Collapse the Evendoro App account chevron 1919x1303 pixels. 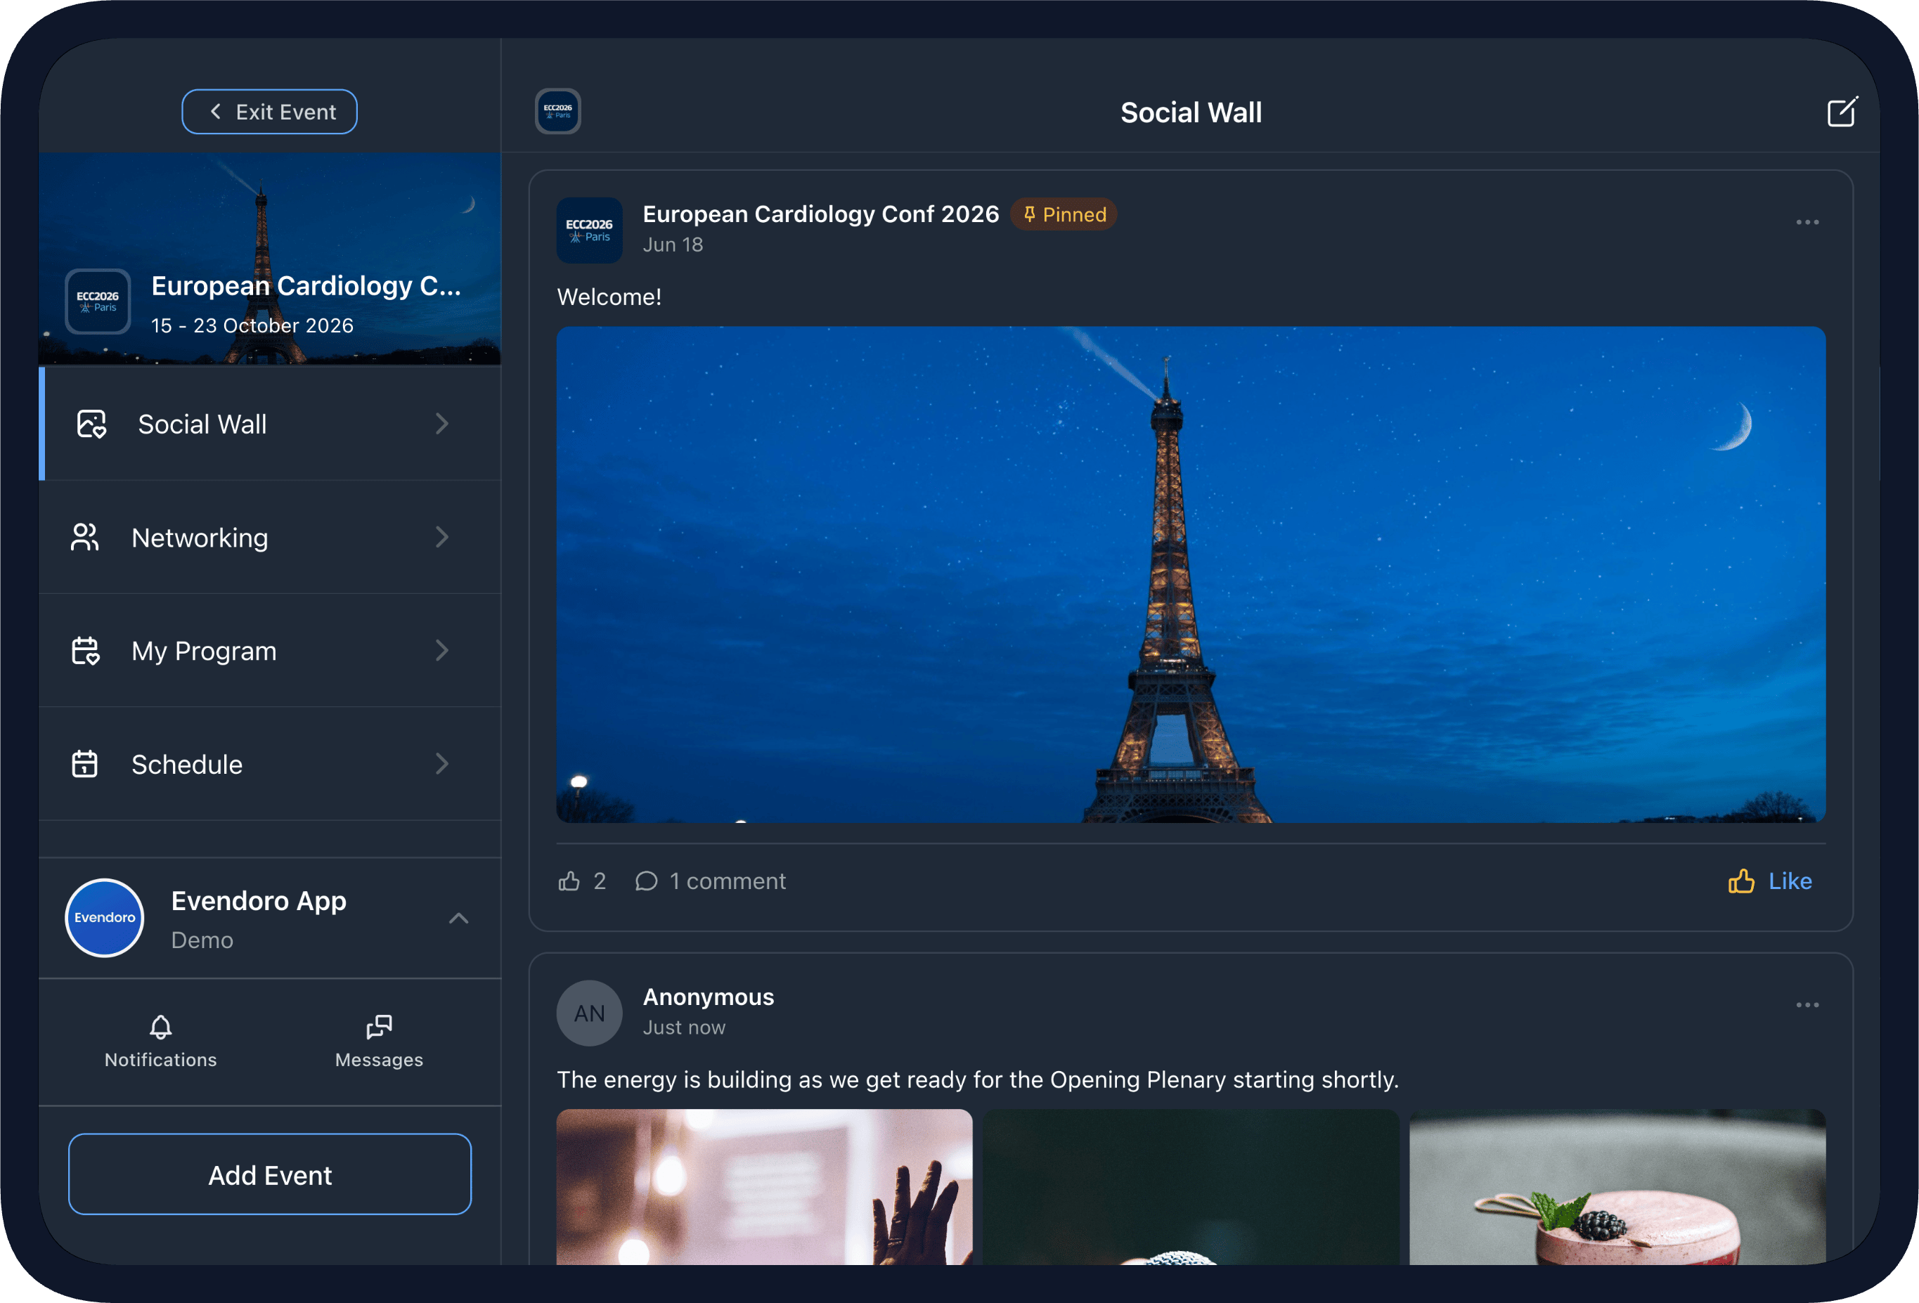459,918
